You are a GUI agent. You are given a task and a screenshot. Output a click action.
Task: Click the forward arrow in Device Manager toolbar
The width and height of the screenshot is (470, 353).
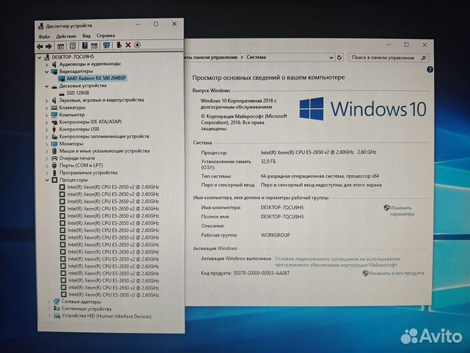48,46
